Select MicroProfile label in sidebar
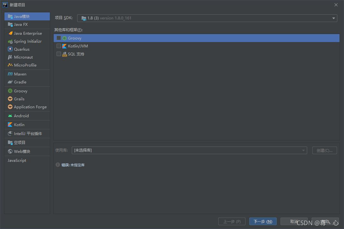This screenshot has height=229, width=344. click(x=25, y=65)
